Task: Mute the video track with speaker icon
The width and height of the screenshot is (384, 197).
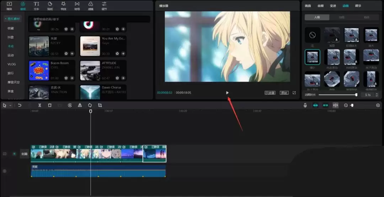Action: [15, 154]
